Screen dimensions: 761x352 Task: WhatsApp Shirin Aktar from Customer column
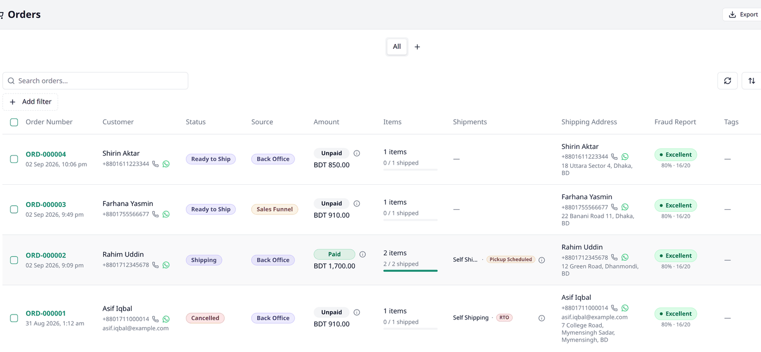166,164
